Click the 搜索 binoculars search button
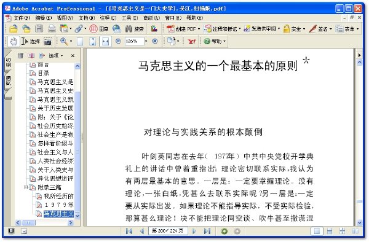Viewport: 369px width, 242px height. tap(134, 29)
